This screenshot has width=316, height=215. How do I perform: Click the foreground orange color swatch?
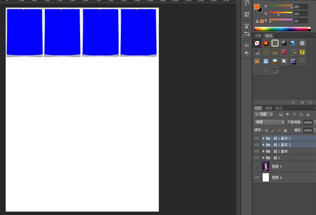point(257,7)
